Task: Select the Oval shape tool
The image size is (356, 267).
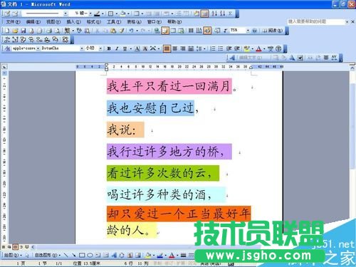Action: [90, 256]
